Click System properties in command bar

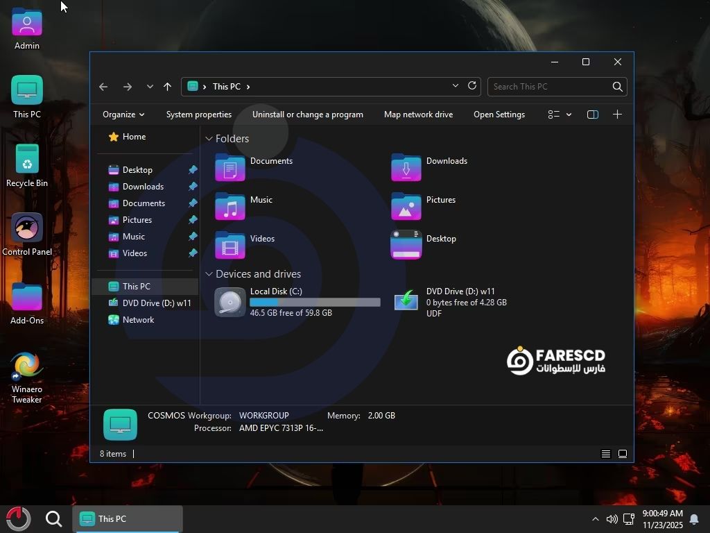tap(199, 115)
